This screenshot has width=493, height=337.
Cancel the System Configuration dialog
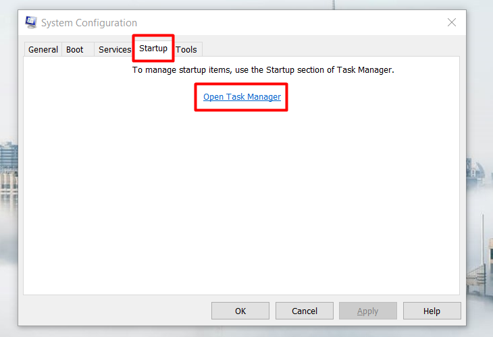pyautogui.click(x=305, y=311)
